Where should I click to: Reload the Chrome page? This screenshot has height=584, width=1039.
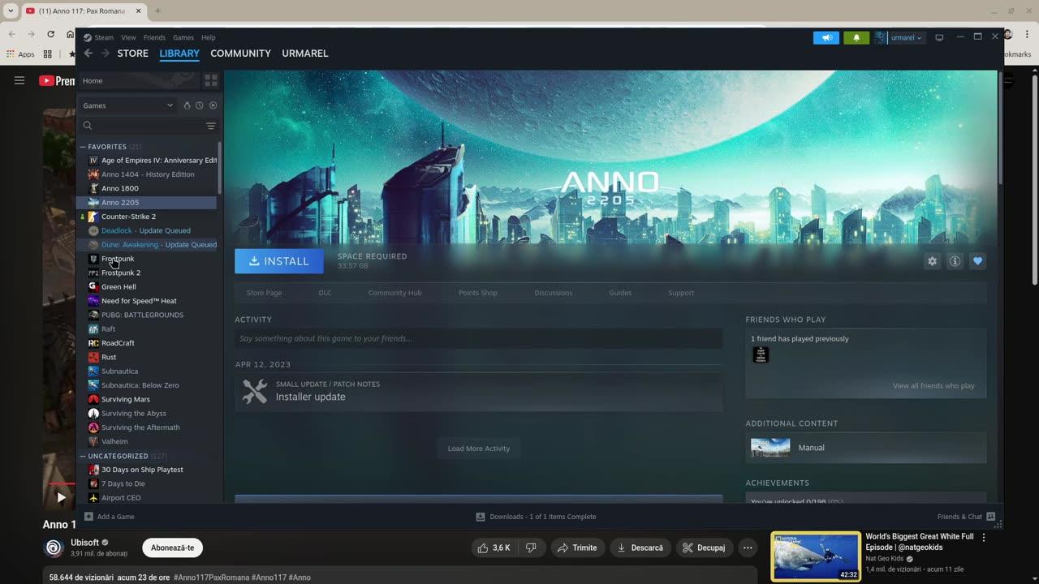(x=50, y=34)
